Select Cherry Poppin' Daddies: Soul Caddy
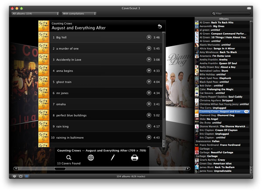The height and width of the screenshot is (191, 262). 222,97
